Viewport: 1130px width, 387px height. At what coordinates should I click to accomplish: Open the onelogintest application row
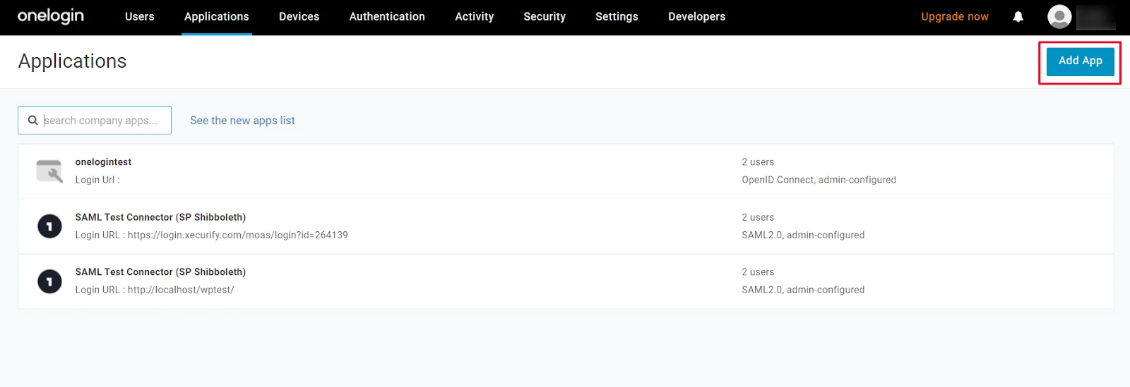point(103,162)
